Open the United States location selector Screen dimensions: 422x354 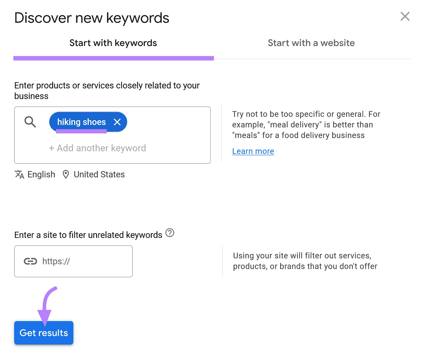99,174
